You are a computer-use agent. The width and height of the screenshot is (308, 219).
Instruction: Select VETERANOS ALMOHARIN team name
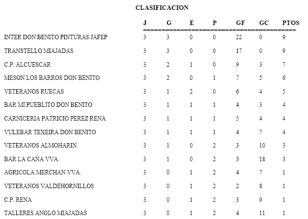click(40, 146)
